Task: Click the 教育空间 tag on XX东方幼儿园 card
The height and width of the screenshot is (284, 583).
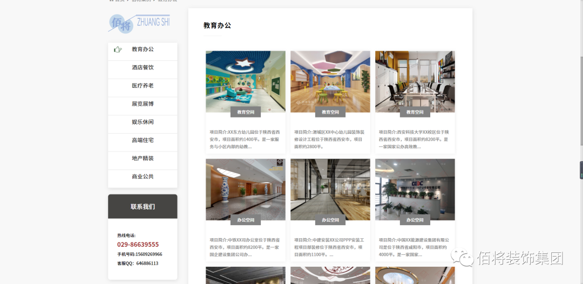Action: [246, 112]
